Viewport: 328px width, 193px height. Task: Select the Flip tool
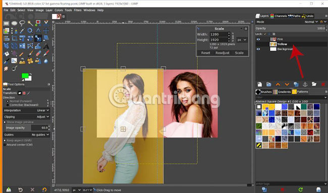[x=22, y=46]
